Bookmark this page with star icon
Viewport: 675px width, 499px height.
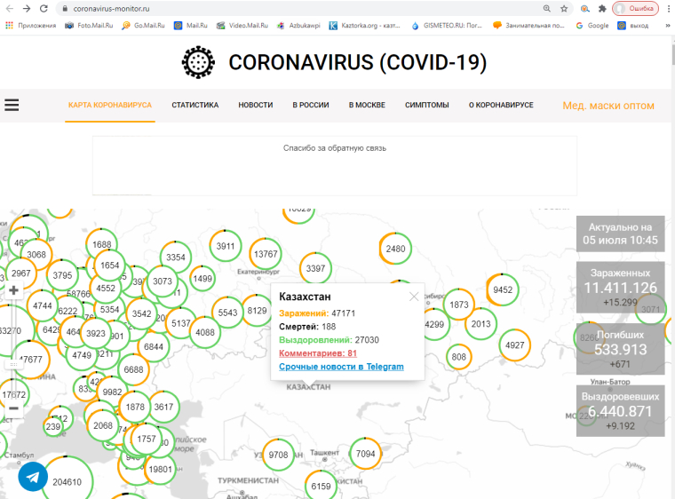564,8
